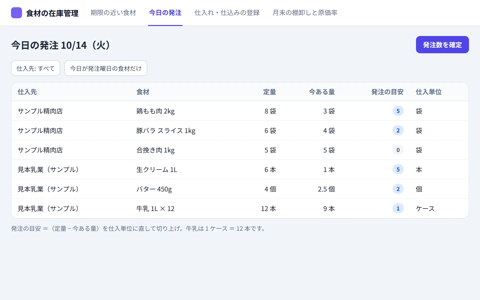Click the 食材 column header
Image resolution: width=480 pixels, height=300 pixels.
[143, 92]
